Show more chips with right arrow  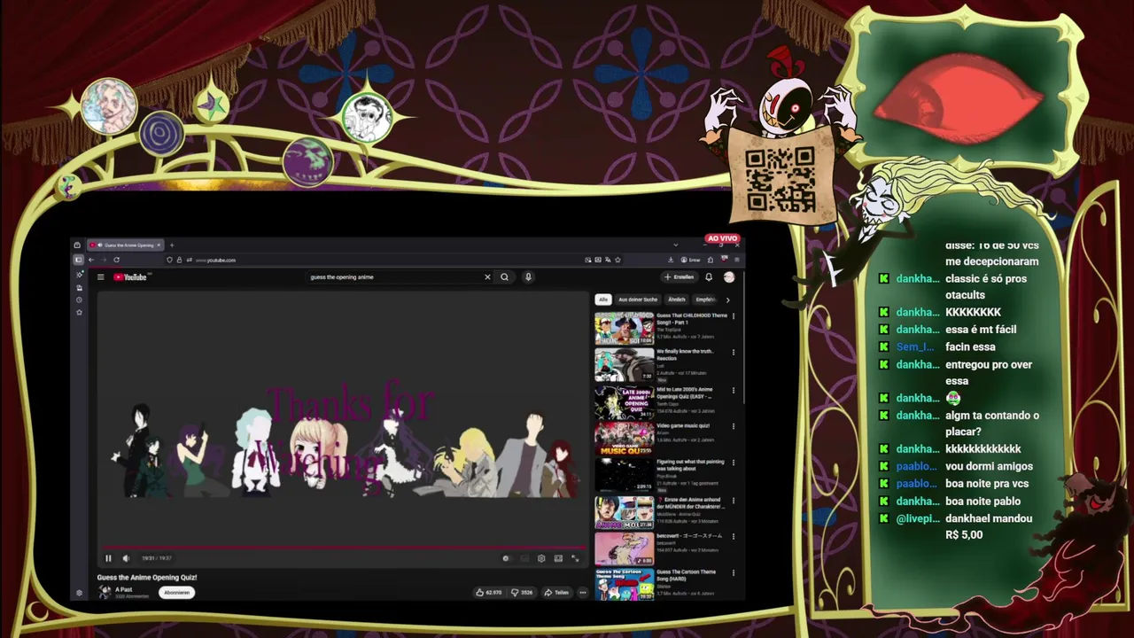pyautogui.click(x=727, y=300)
